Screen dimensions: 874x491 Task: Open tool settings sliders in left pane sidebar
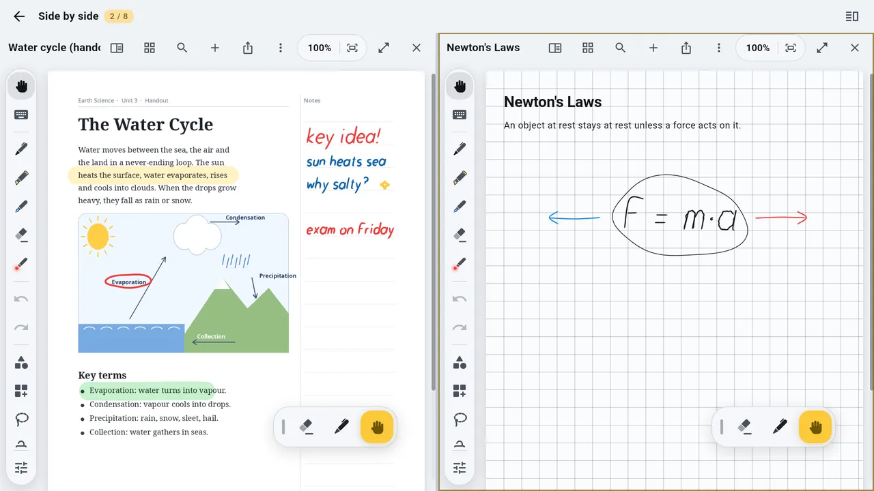point(21,468)
